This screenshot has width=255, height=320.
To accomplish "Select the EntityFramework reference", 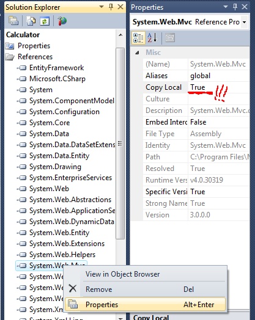I will pyautogui.click(x=57, y=68).
